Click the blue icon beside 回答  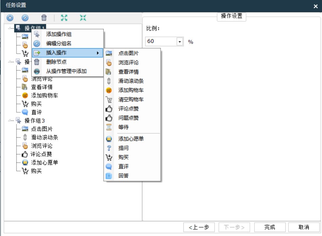click(x=109, y=176)
